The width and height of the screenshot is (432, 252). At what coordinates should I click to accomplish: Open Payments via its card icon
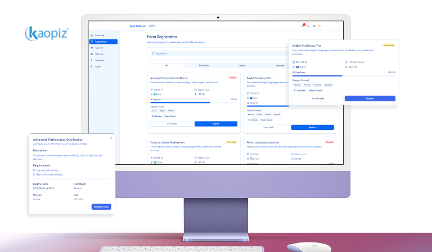click(92, 48)
